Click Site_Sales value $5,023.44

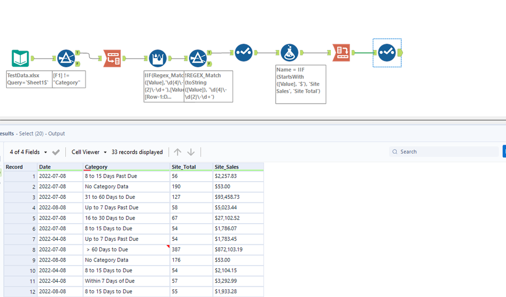coord(238,207)
